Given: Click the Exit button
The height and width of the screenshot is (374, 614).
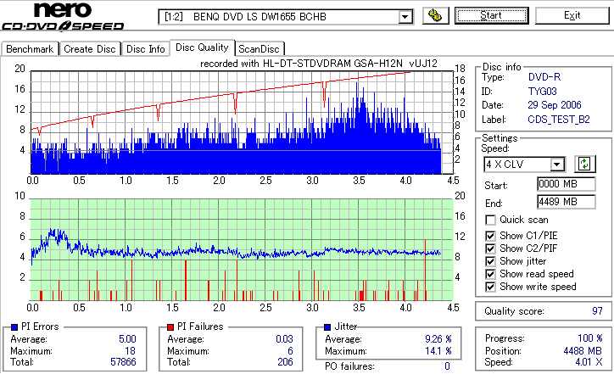Looking at the screenshot, I should click(572, 15).
